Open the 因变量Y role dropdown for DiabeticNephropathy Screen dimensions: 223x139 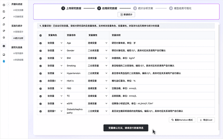coord(55,111)
